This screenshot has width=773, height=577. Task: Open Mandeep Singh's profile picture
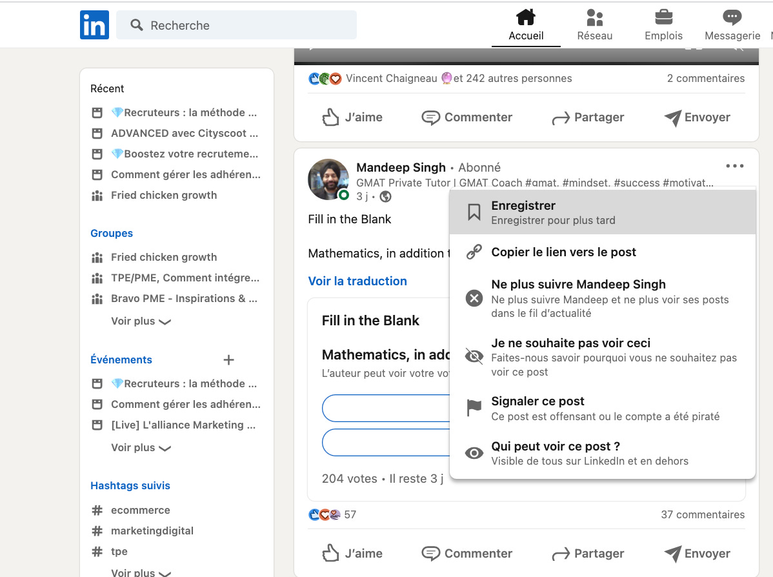coord(328,179)
